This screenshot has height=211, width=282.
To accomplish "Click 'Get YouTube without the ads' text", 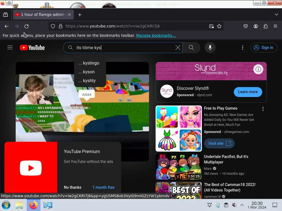I will point(88,162).
